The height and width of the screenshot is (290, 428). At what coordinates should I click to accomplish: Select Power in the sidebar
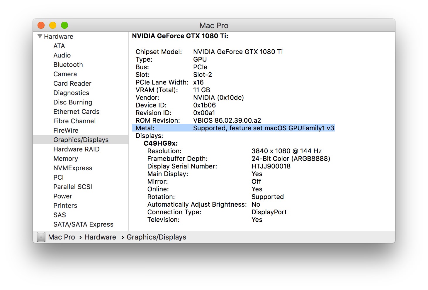63,196
